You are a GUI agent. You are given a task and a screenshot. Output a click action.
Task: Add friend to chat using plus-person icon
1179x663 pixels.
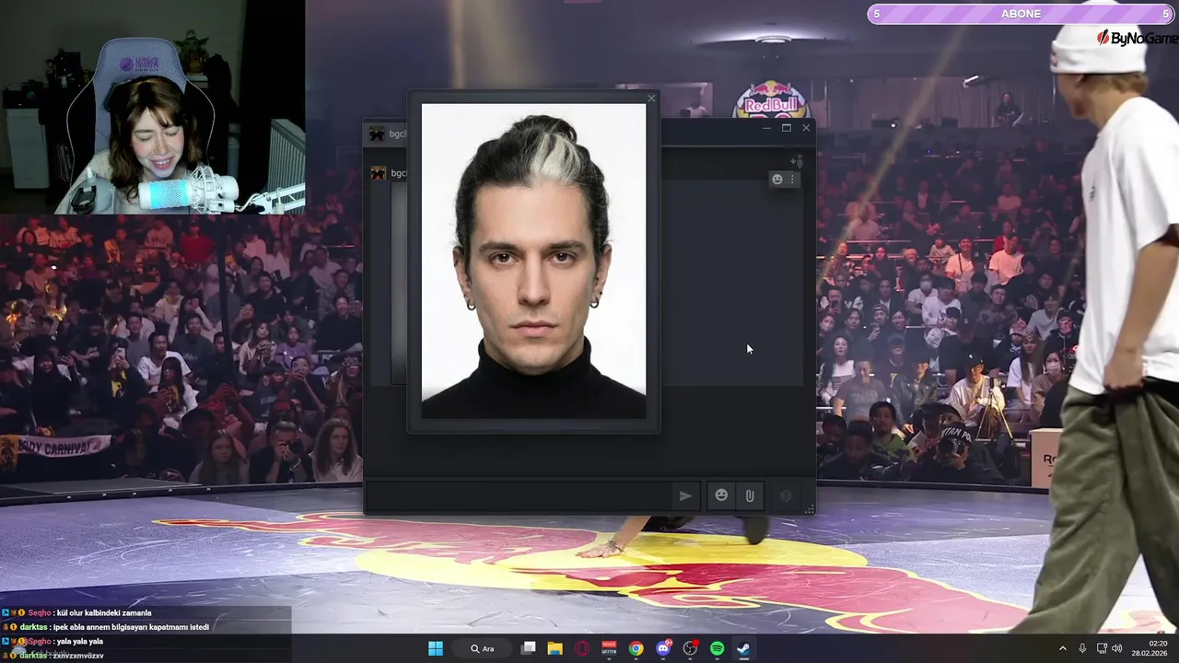797,161
